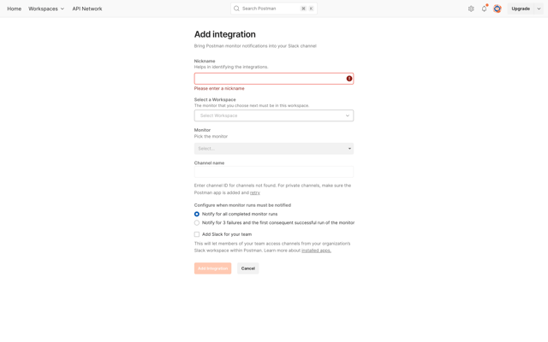Select Notify for 3 failures option
Screen dimensions: 548x342
point(197,222)
